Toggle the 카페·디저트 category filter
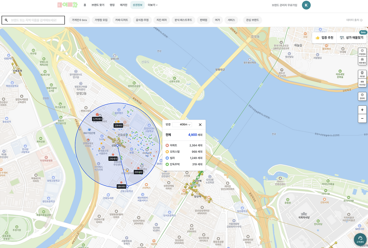This screenshot has height=248, width=368. (x=122, y=20)
